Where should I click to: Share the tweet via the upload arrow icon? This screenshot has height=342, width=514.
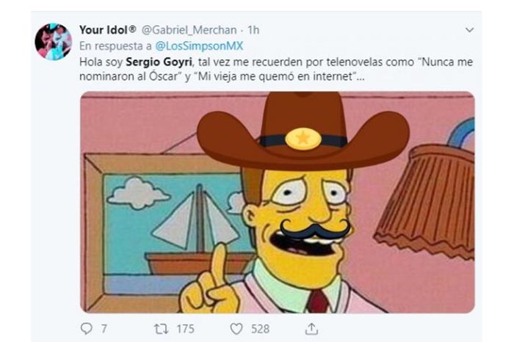pos(311,329)
